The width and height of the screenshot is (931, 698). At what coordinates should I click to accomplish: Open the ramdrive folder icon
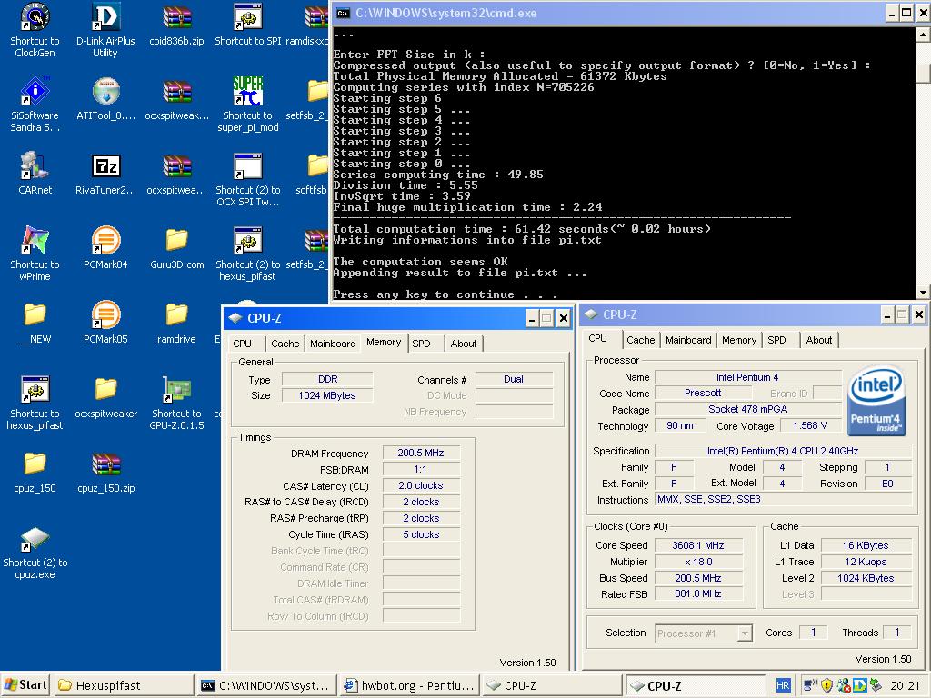177,314
